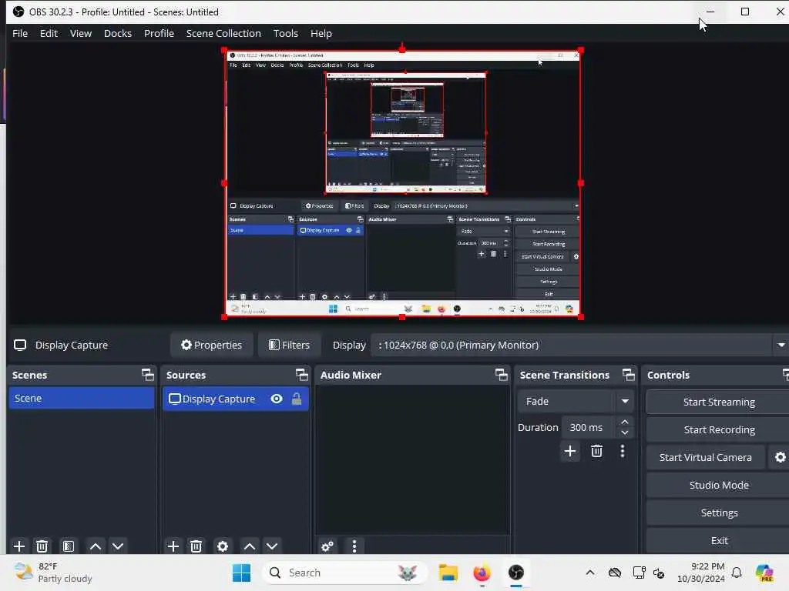Remove selected scene with trash icon

[x=42, y=546]
